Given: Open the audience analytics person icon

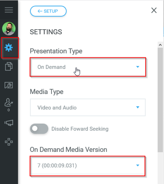Looking at the screenshot, I should pyautogui.click(x=9, y=103).
